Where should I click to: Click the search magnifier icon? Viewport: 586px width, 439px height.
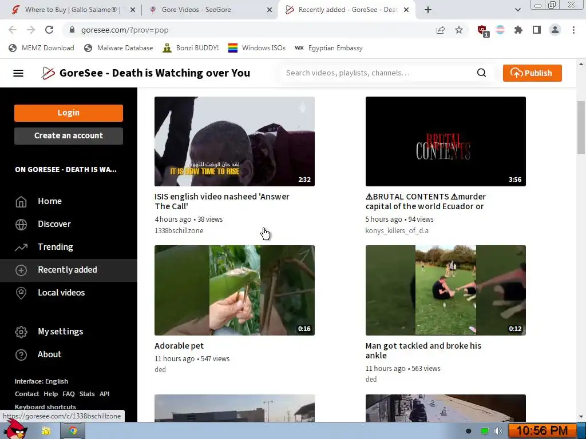[481, 73]
